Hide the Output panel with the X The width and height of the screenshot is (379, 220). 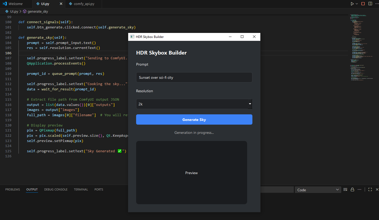pyautogui.click(x=377, y=189)
